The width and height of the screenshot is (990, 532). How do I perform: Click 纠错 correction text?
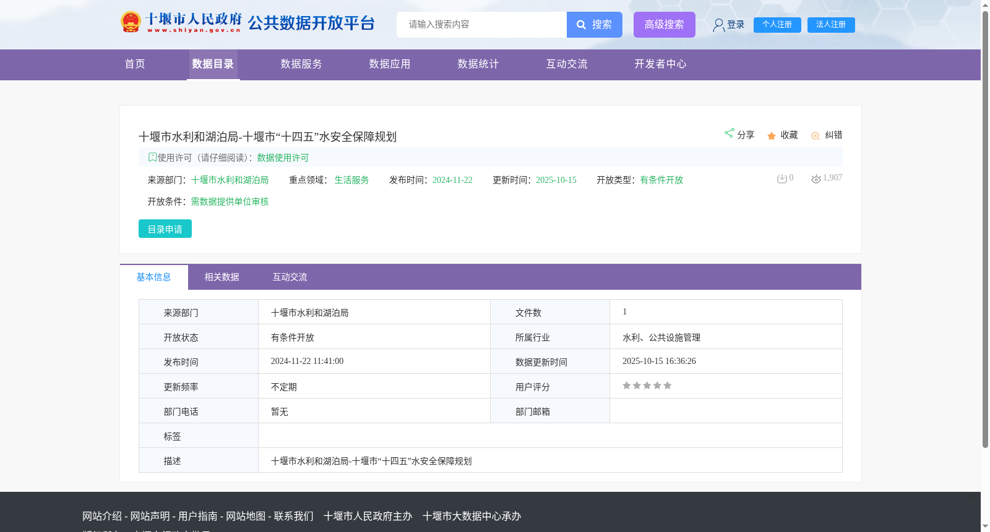(833, 135)
